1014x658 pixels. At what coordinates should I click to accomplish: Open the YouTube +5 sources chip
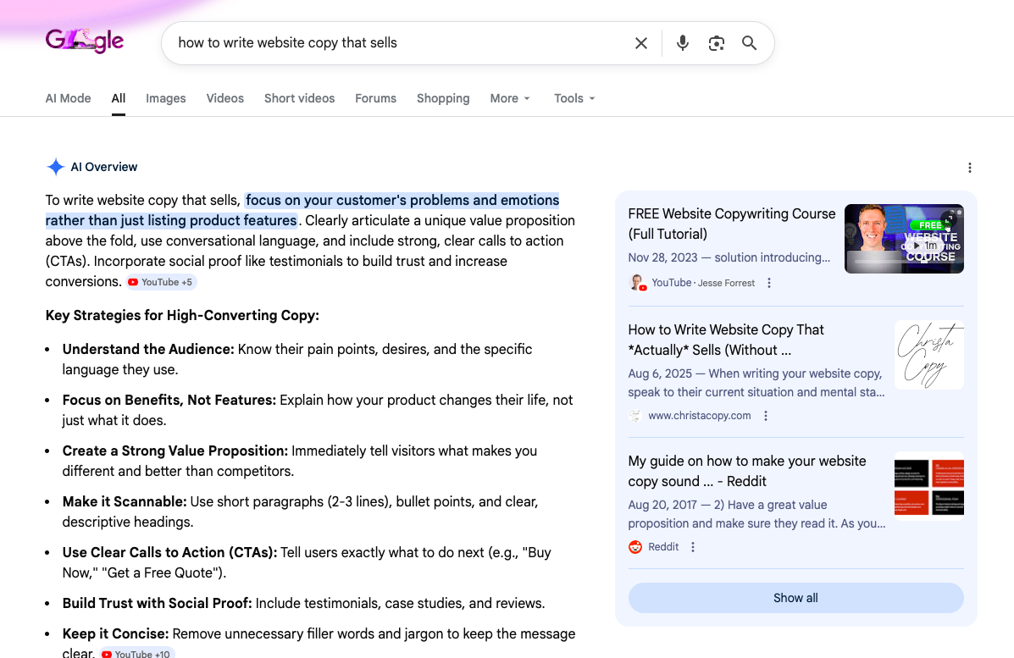[160, 282]
